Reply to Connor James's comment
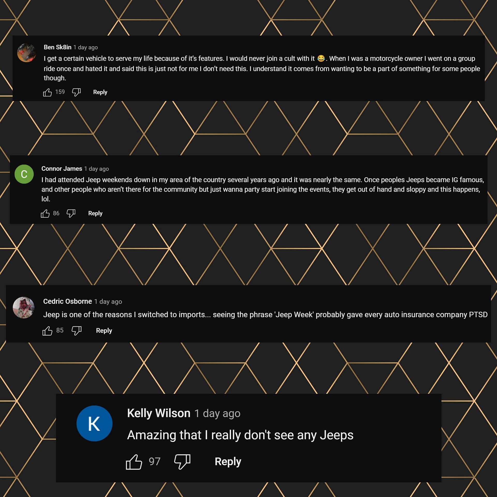This screenshot has height=497, width=497. coord(95,213)
